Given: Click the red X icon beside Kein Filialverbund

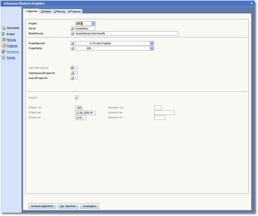Looking at the screenshot, I should tap(72, 68).
